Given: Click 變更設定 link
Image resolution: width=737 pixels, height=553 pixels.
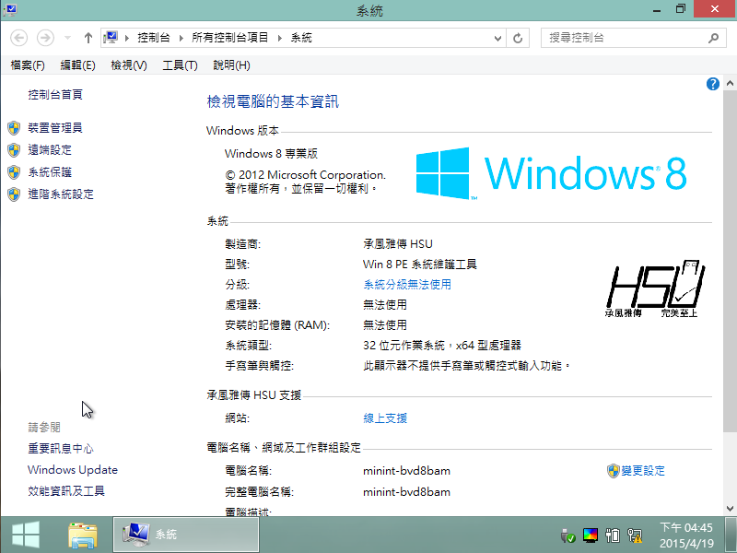Looking at the screenshot, I should coord(643,470).
